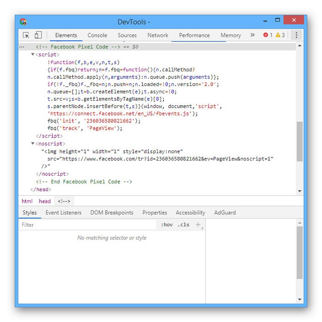
Task: Click the styles Filter input field
Action: (x=88, y=225)
